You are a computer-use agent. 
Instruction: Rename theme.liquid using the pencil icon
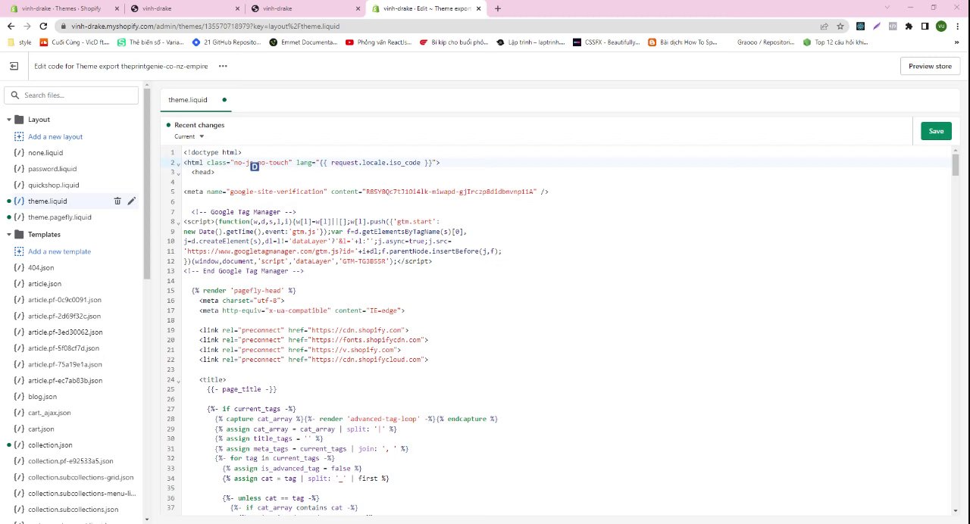(x=131, y=201)
